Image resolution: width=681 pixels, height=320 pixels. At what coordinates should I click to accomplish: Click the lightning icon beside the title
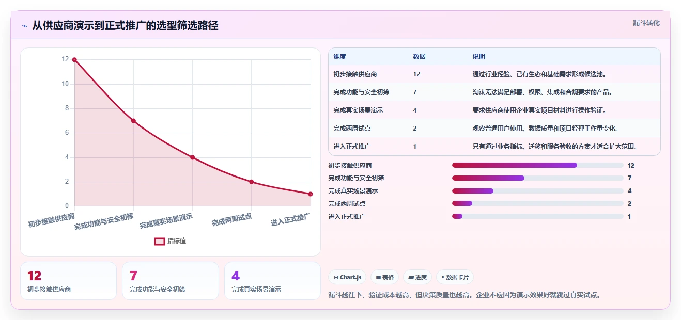click(24, 25)
